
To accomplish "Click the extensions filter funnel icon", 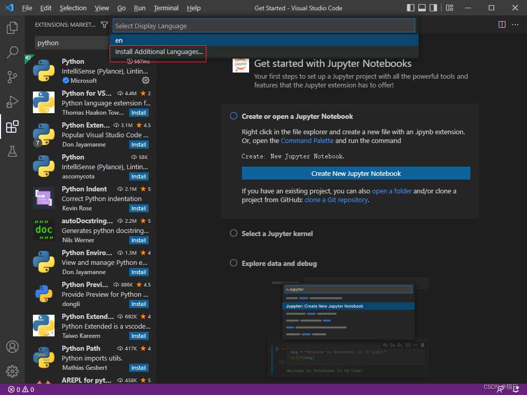I will [x=104, y=25].
